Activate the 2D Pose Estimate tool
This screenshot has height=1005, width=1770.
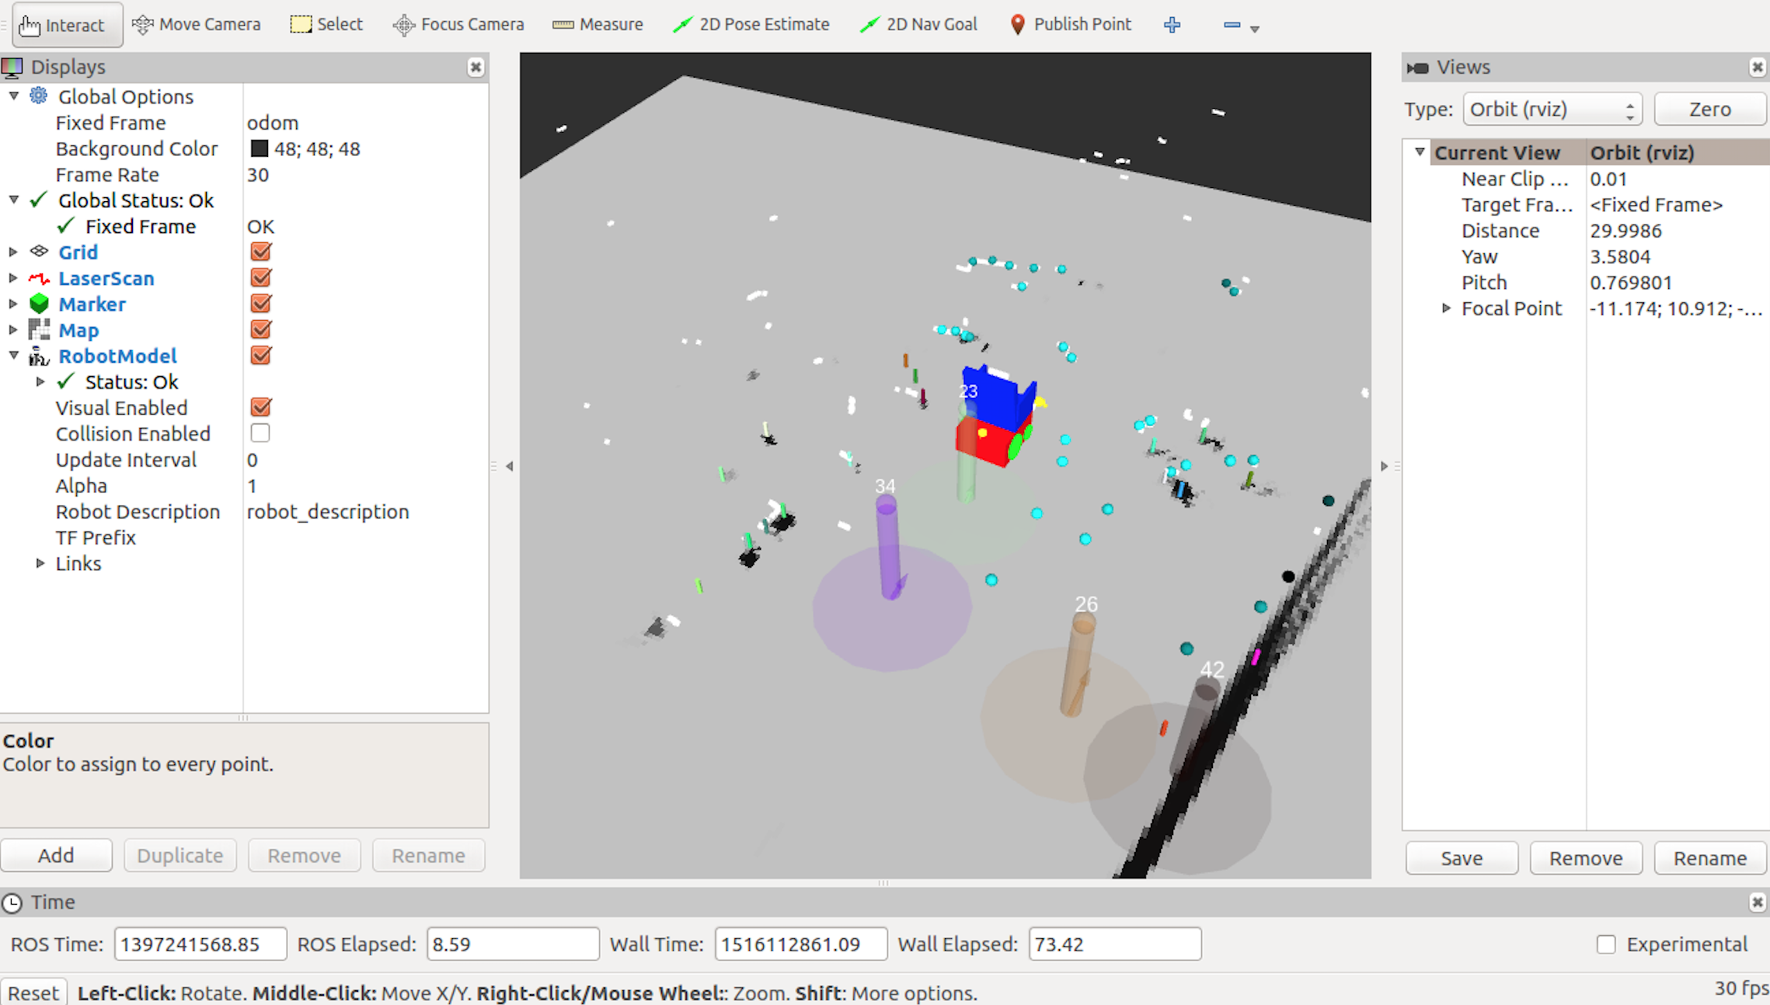point(751,25)
